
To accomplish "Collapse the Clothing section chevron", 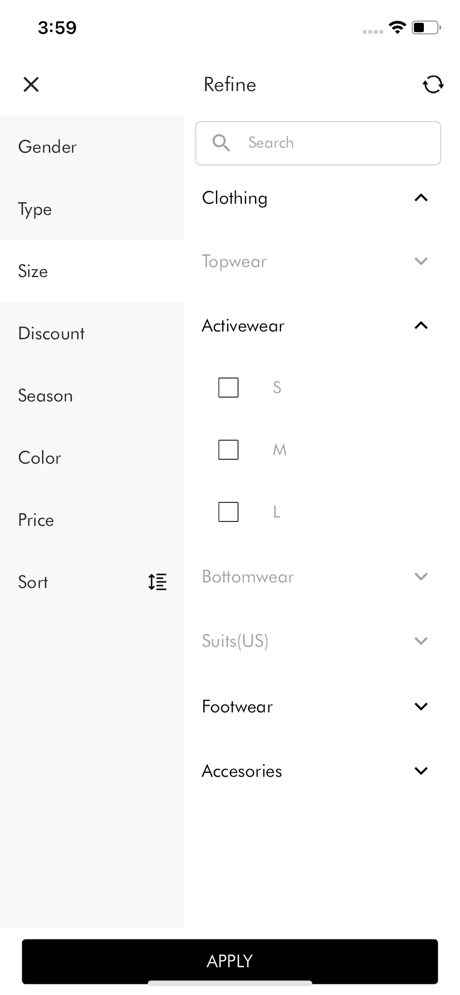I will click(x=421, y=198).
